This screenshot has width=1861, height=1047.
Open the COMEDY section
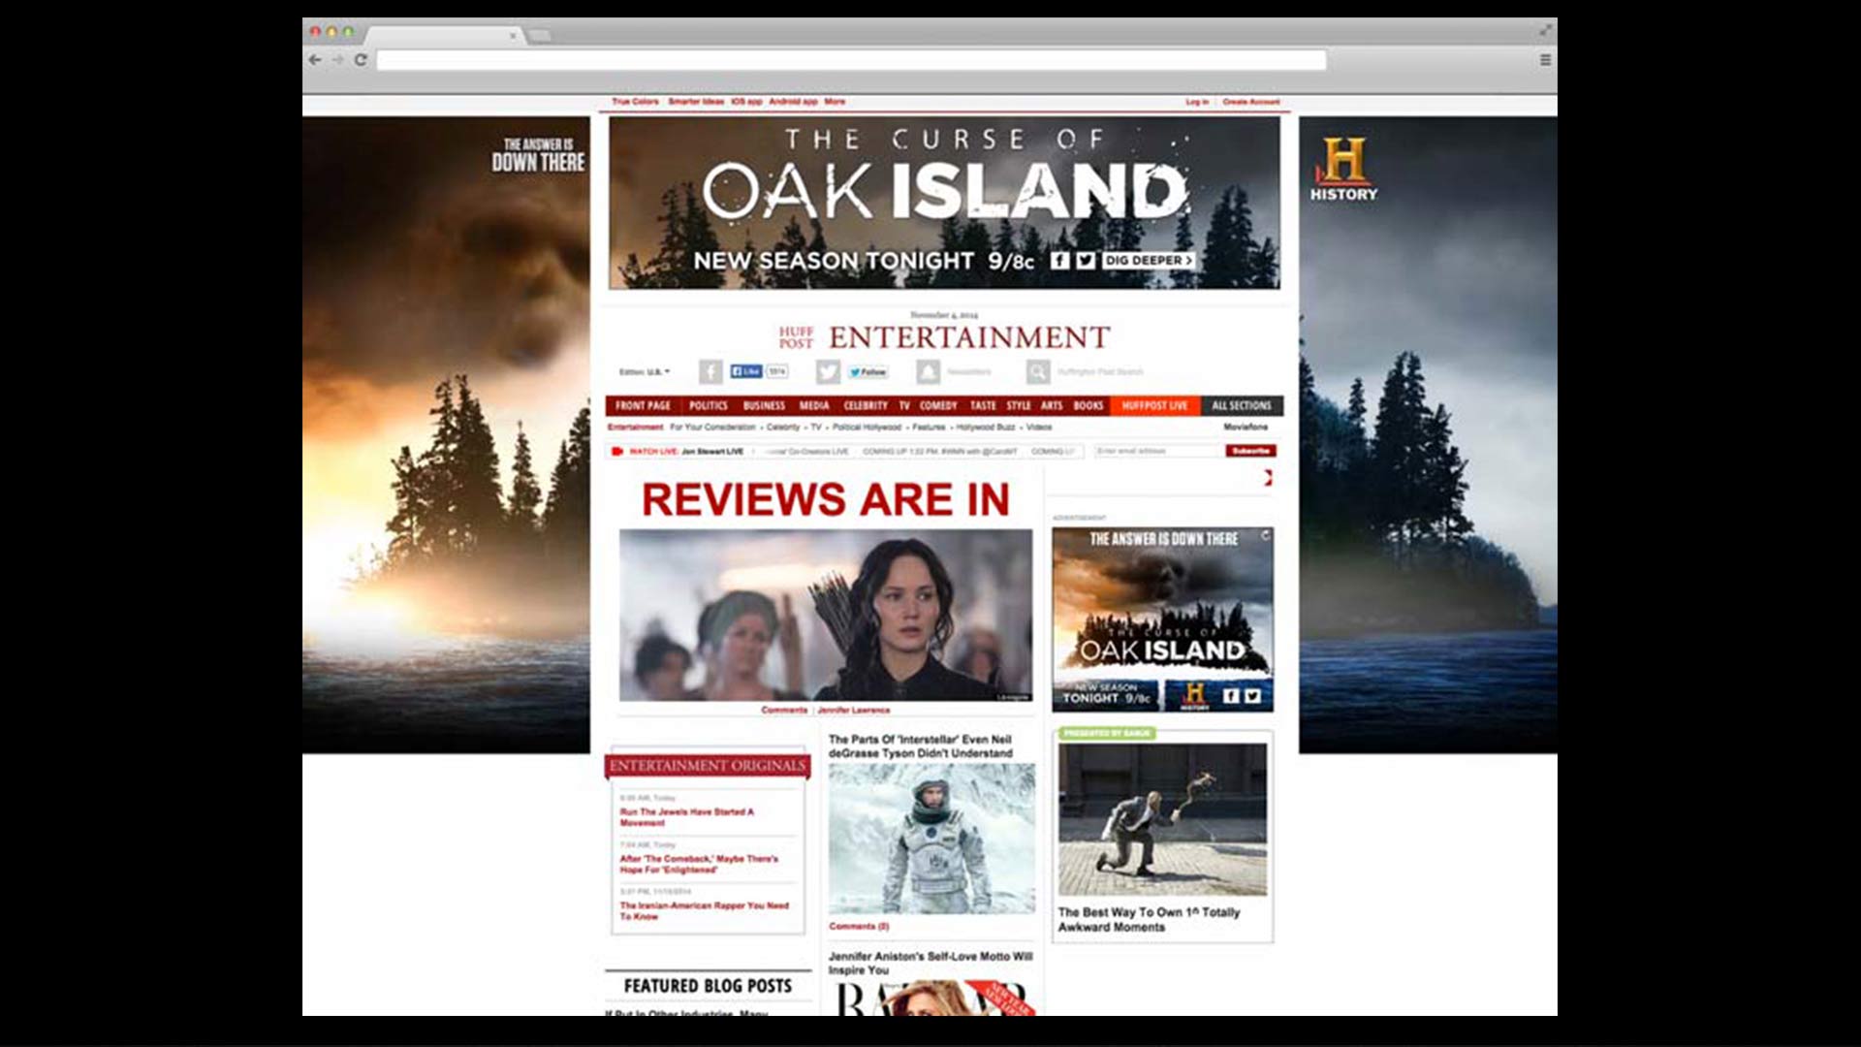coord(938,406)
